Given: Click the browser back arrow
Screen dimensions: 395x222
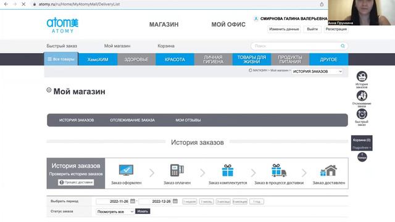Looking at the screenshot, I should (6, 4).
